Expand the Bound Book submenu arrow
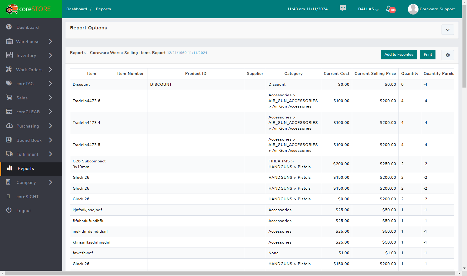 click(x=50, y=140)
